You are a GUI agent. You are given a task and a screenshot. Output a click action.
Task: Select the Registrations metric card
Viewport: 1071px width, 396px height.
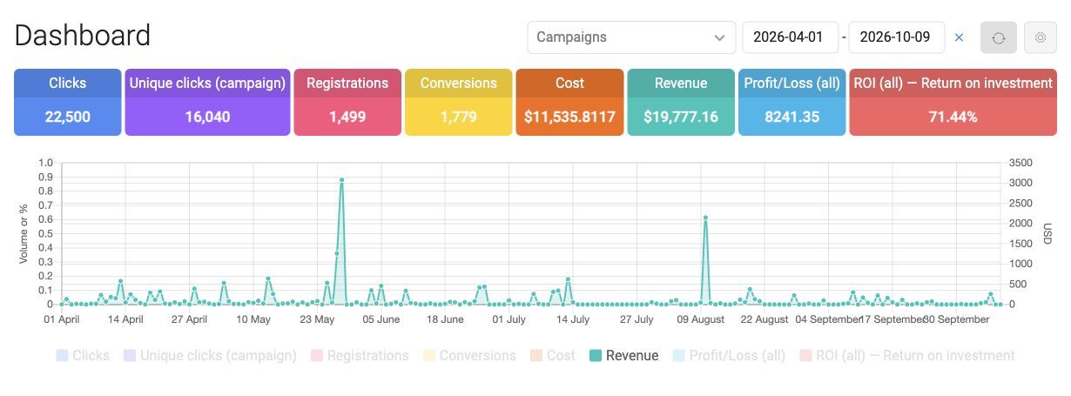point(347,102)
